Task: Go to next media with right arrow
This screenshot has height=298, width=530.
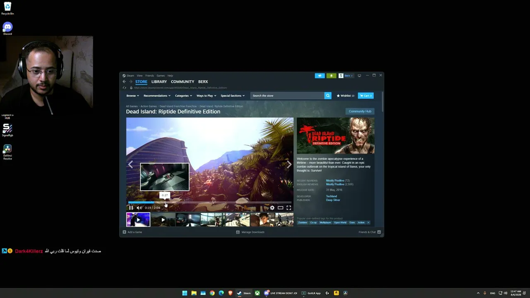Action: pos(289,164)
